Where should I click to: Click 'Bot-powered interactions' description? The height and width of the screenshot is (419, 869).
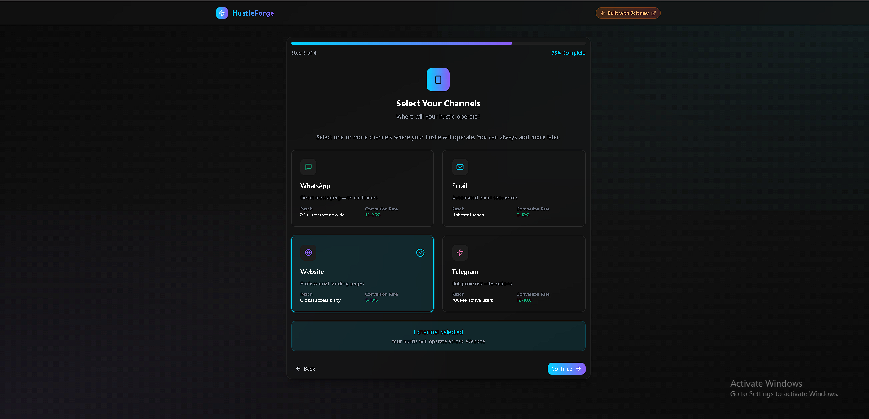coord(482,283)
